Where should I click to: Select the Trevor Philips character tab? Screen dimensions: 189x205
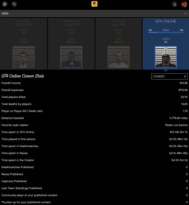click(x=118, y=44)
